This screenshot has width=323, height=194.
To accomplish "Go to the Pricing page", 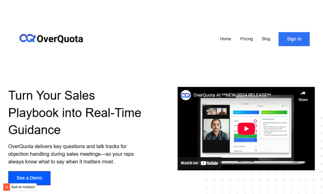I will [246, 39].
